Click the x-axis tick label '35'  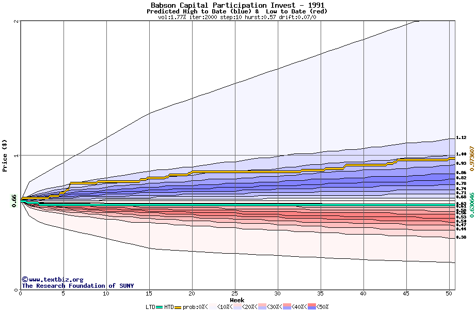tap(320, 293)
